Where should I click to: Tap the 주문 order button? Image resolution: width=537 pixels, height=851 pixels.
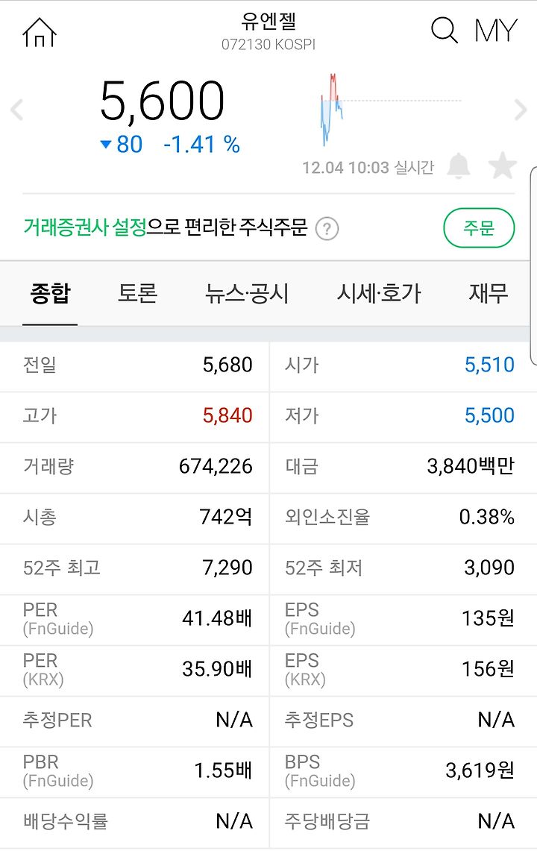tap(479, 228)
